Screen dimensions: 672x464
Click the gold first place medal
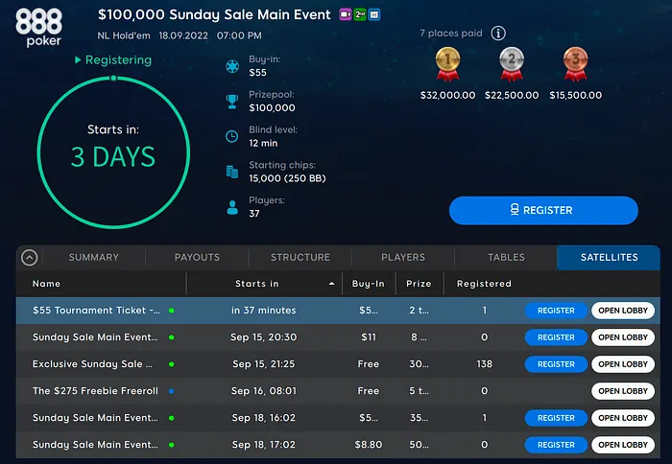point(447,64)
